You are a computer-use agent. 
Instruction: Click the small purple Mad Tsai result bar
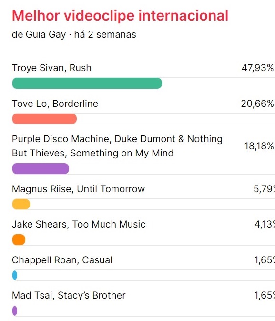coord(15,311)
